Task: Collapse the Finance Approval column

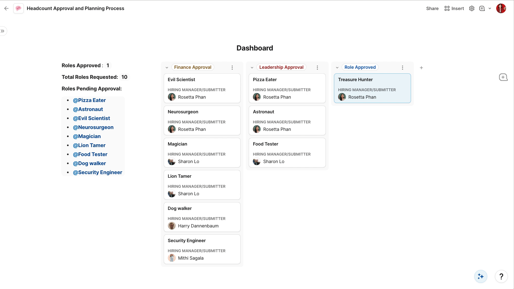Action: click(x=167, y=67)
